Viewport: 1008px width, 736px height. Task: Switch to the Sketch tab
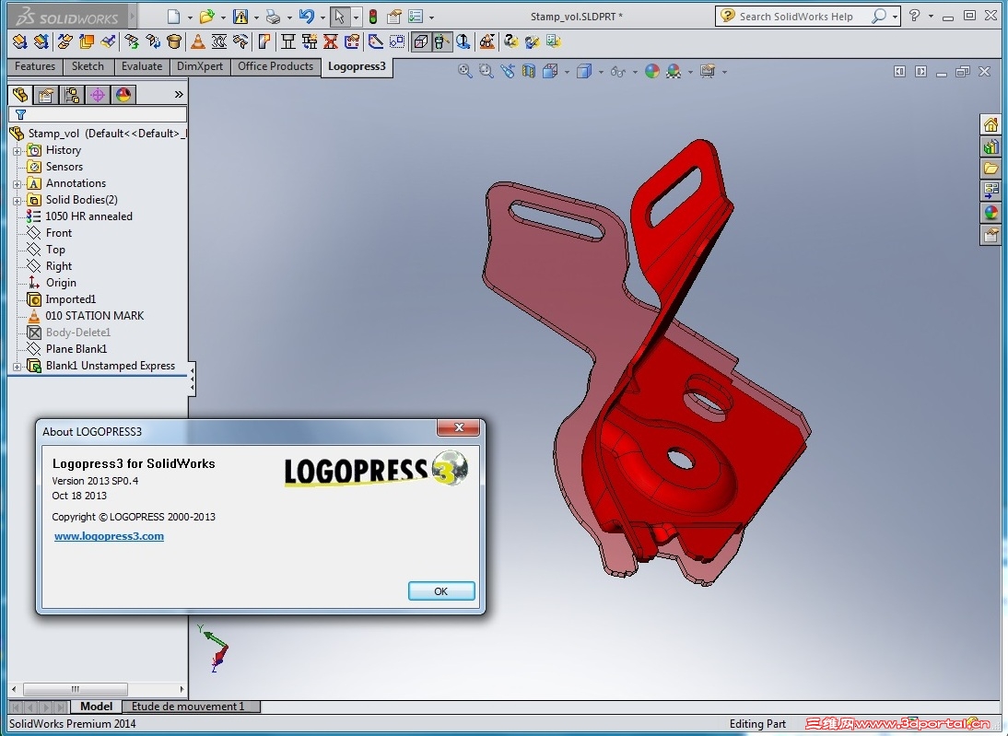pos(88,66)
